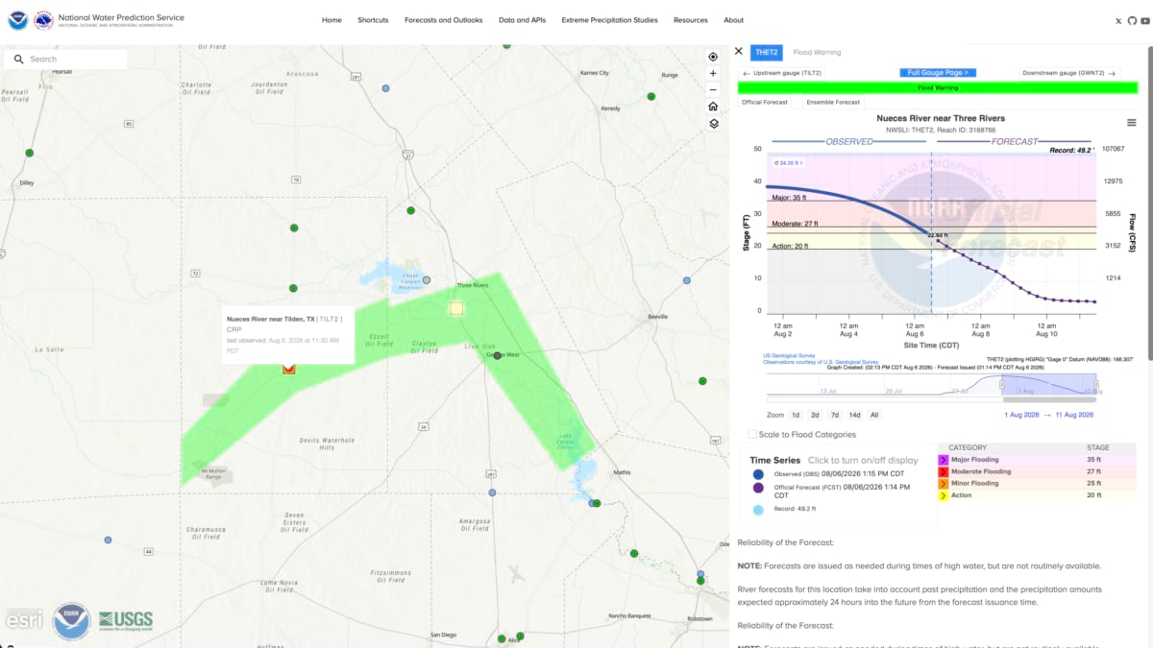Image resolution: width=1153 pixels, height=648 pixels.
Task: Set chart zoom to 7d
Action: 835,415
